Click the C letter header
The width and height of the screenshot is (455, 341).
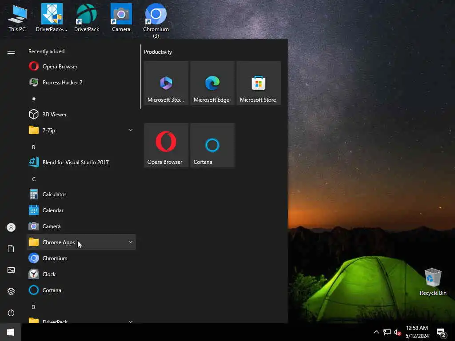(34, 179)
